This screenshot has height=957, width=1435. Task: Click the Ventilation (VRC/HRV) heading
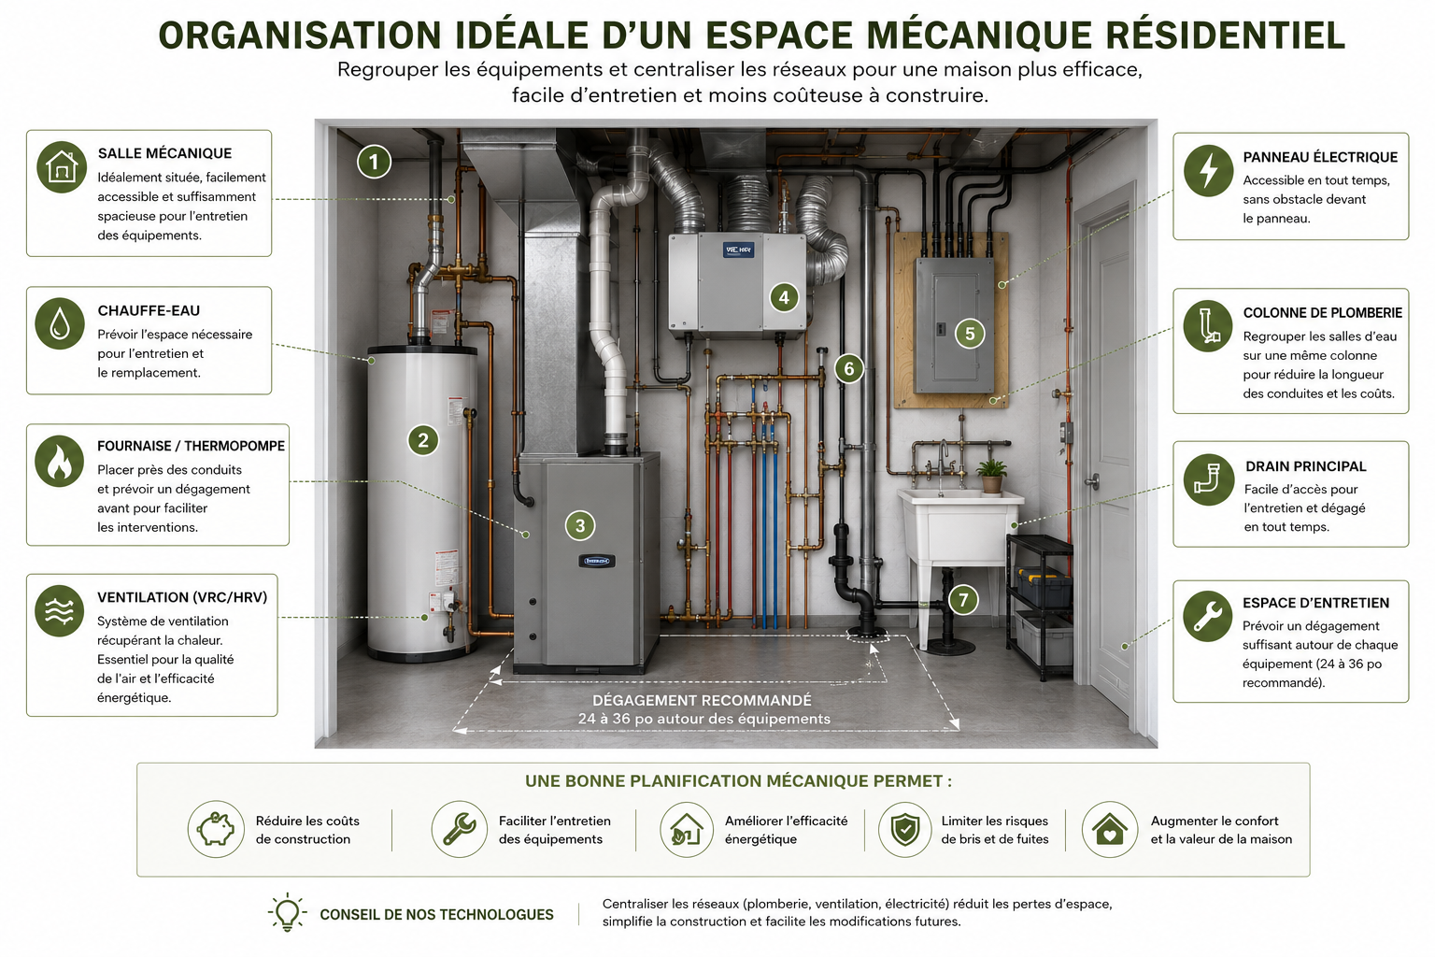pos(182,598)
